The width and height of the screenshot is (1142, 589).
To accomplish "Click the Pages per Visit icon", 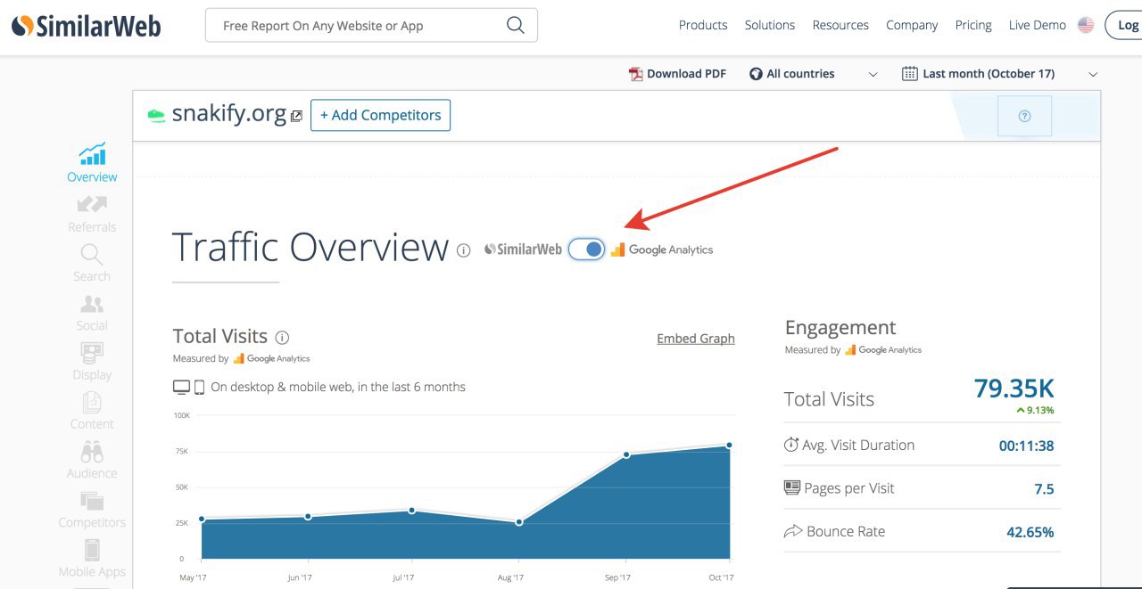I will [x=791, y=487].
